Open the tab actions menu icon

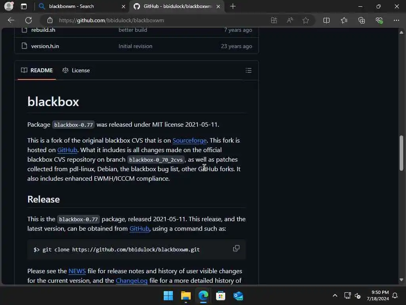click(x=24, y=6)
